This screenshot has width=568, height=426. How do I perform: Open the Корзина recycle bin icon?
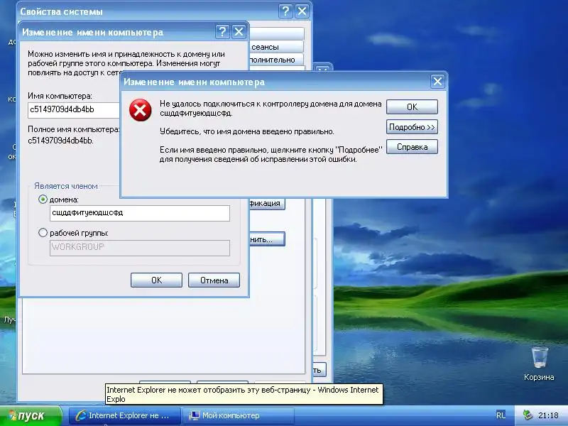point(539,364)
